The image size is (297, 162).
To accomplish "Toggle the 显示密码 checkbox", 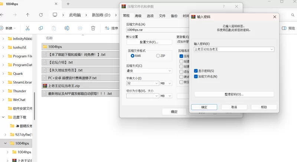I will 196,71.
